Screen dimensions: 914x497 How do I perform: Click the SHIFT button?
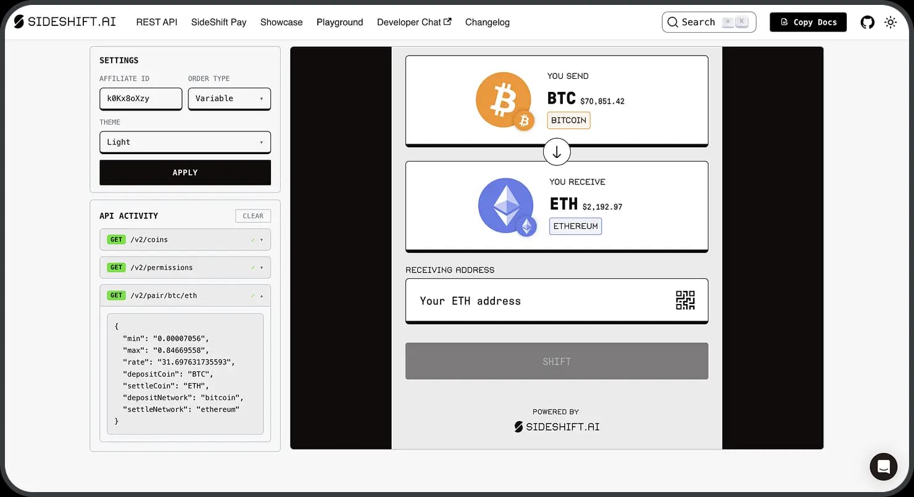coord(557,361)
